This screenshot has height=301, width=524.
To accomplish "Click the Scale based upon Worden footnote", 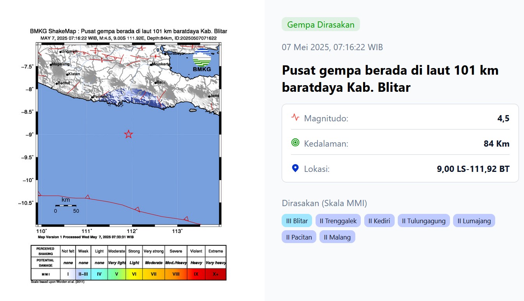I will click(58, 282).
